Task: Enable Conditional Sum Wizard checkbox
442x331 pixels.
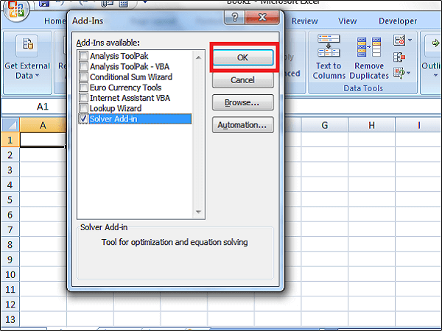Action: click(x=84, y=77)
